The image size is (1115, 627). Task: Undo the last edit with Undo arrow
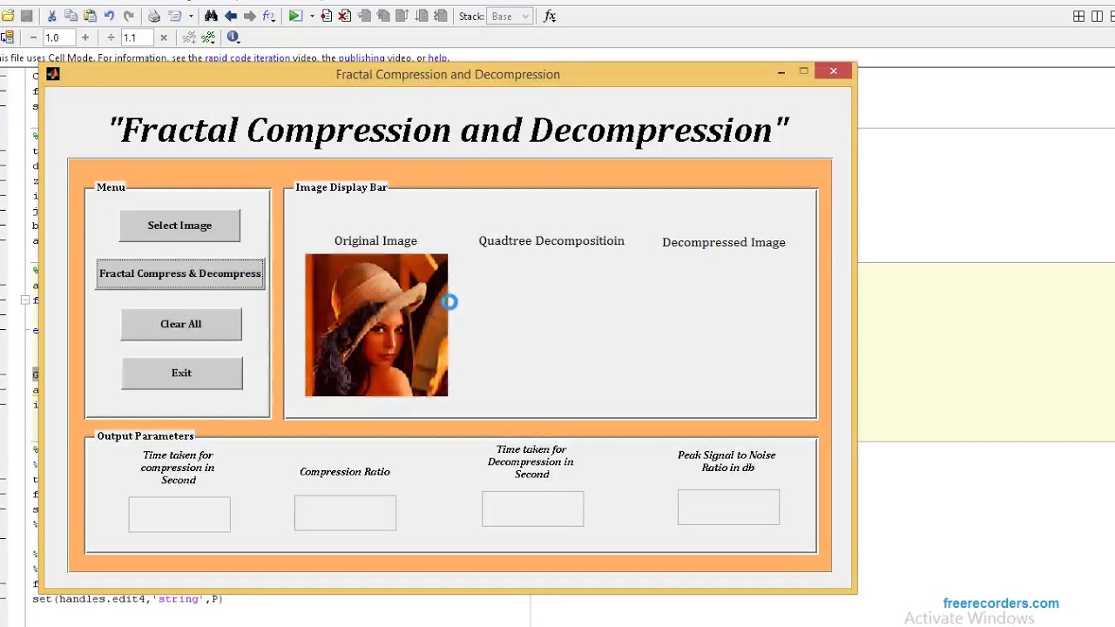tap(109, 16)
